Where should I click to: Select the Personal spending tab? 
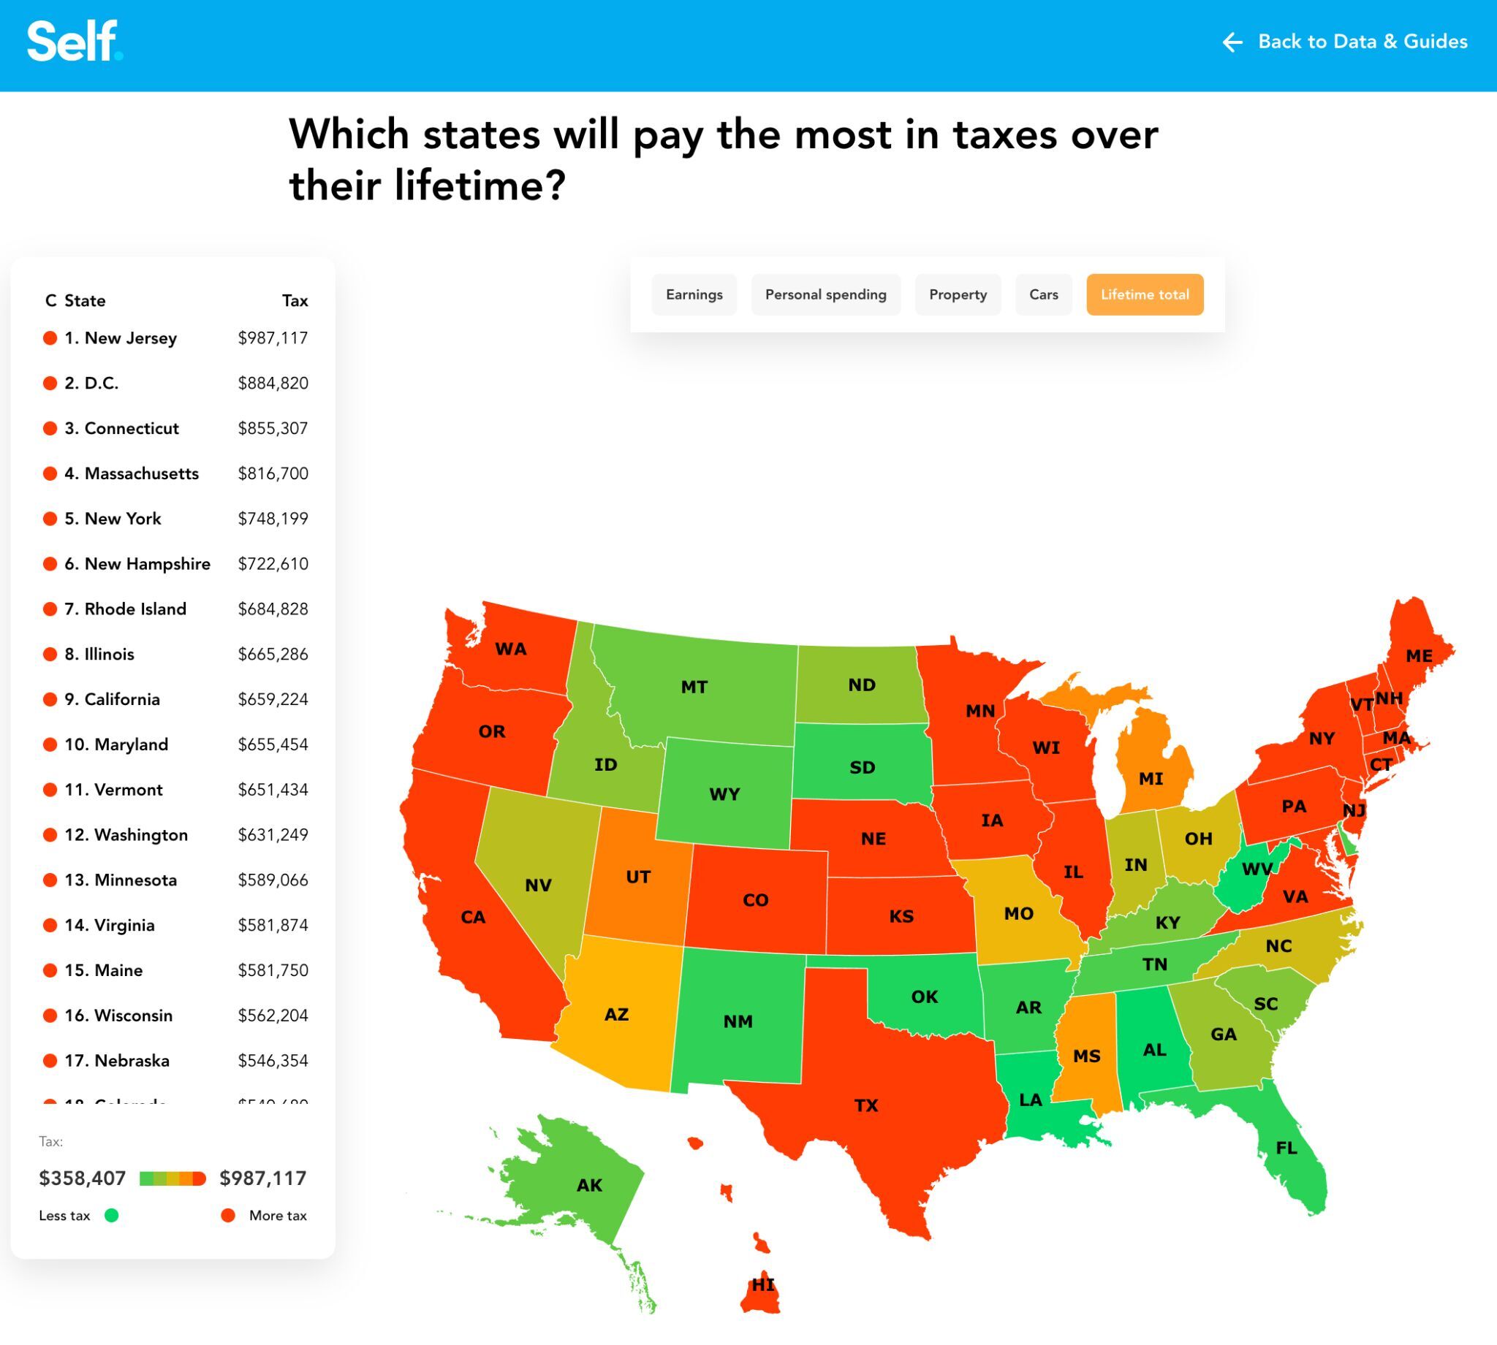pos(825,294)
